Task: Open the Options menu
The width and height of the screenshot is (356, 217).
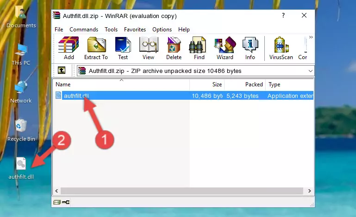Action: point(162,30)
